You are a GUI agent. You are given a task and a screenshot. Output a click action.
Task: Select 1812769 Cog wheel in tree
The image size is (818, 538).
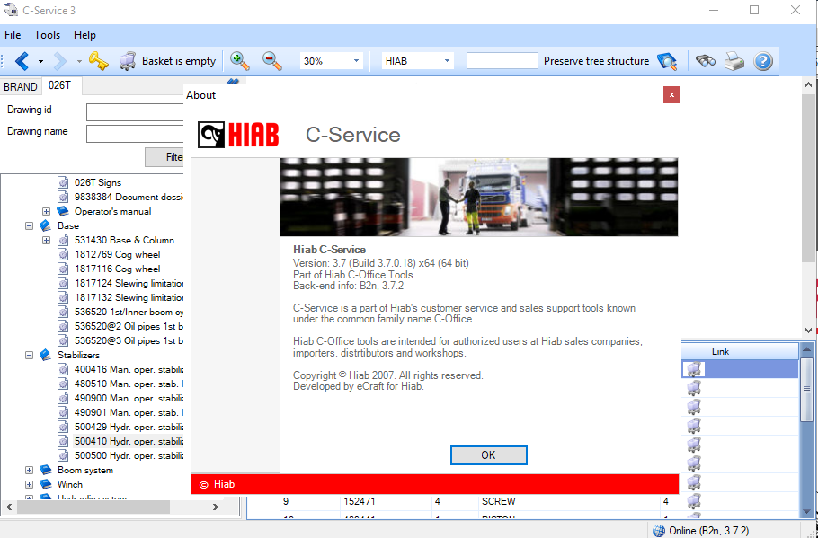click(117, 254)
